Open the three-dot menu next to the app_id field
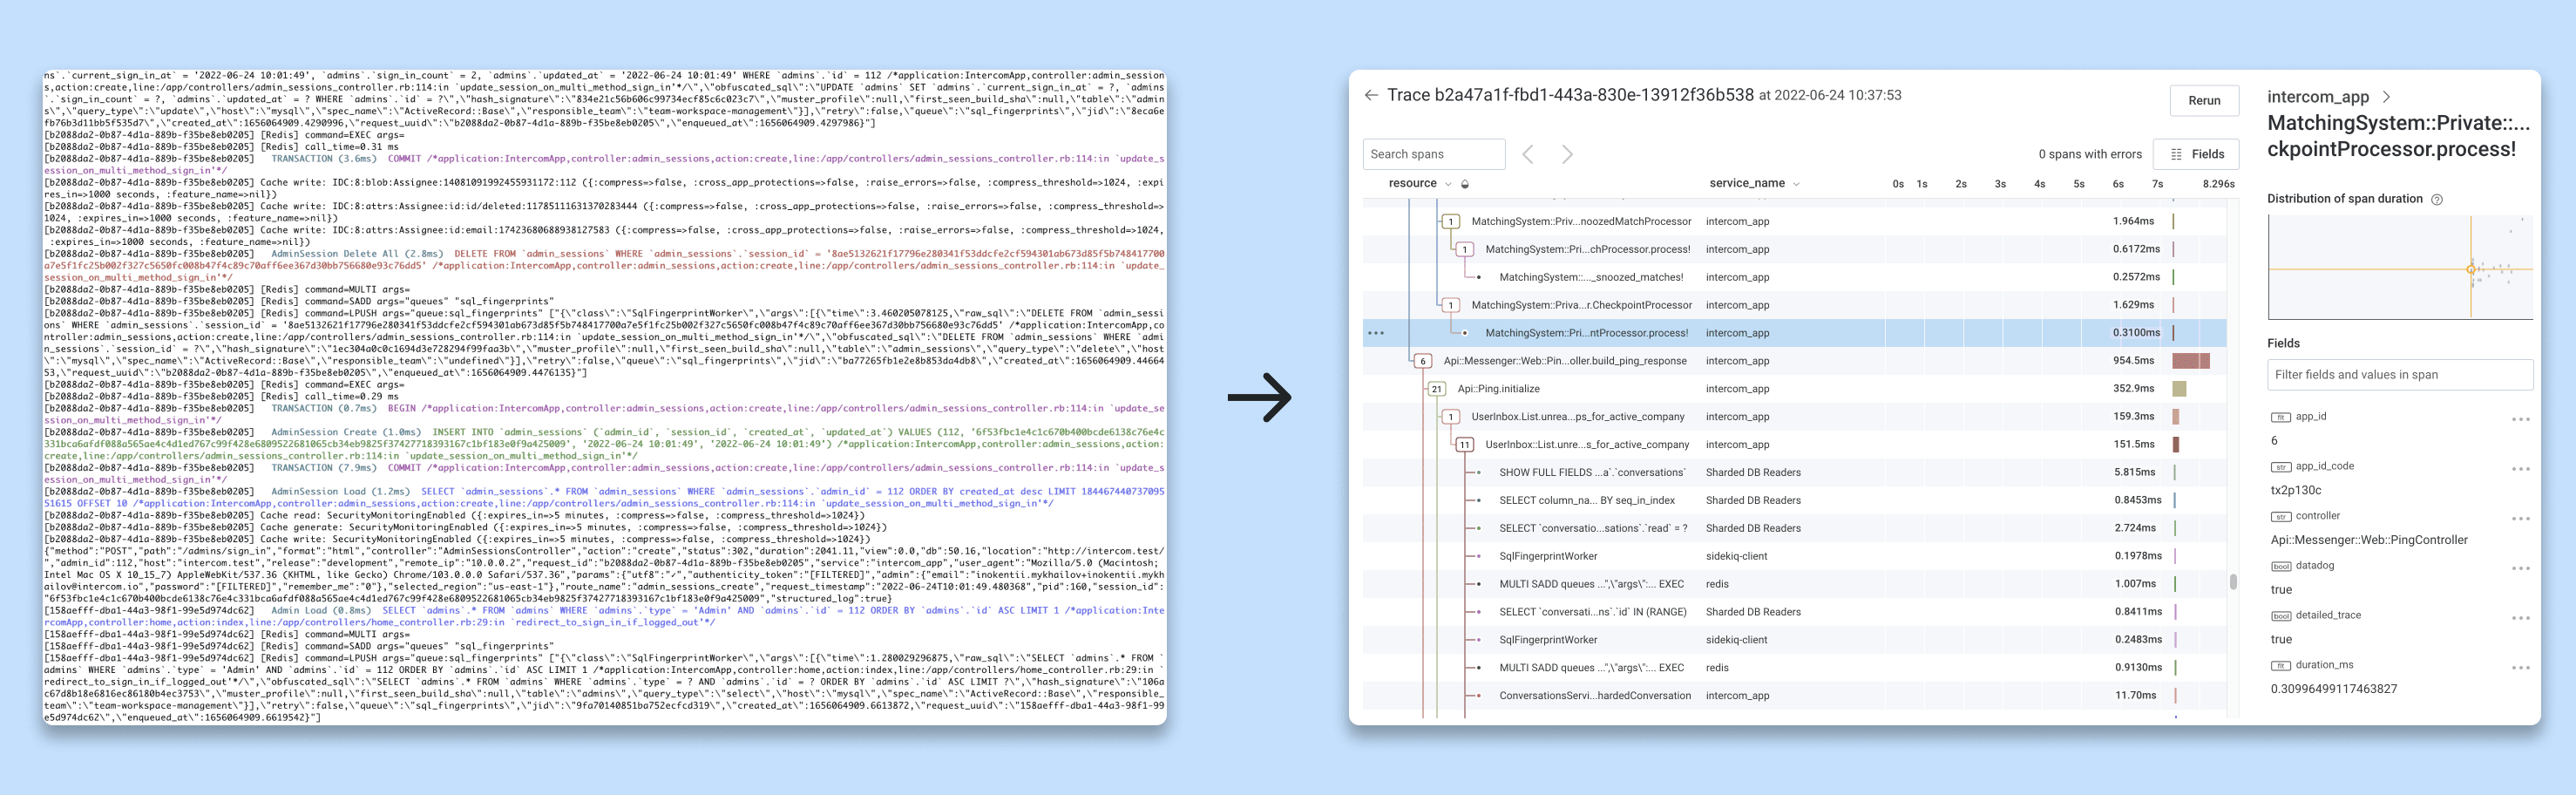 [2521, 418]
